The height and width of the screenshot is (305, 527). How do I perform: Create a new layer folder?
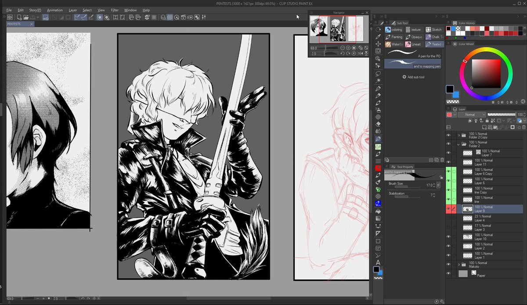pyautogui.click(x=495, y=127)
